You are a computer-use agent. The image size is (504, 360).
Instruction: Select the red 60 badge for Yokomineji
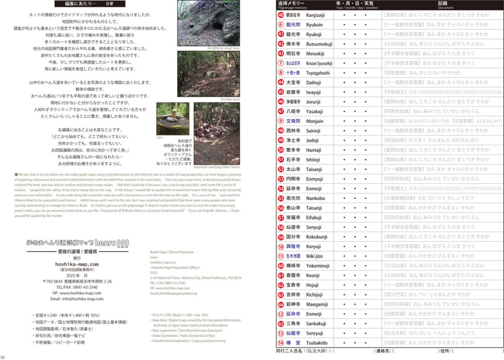[x=281, y=265]
